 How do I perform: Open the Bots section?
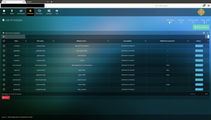point(4,12)
